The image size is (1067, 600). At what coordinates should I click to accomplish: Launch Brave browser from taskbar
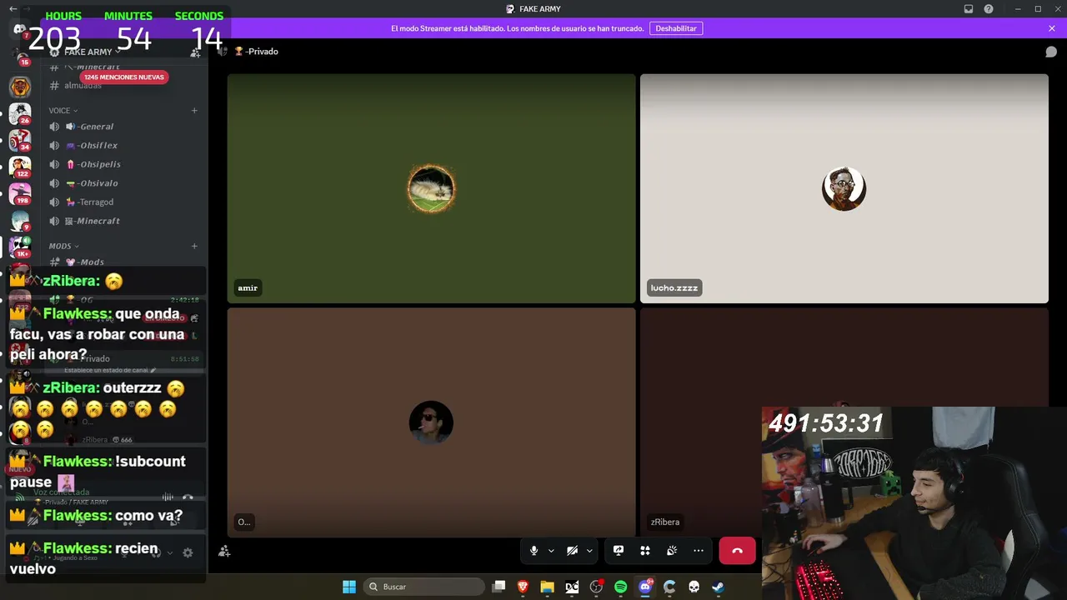click(523, 587)
